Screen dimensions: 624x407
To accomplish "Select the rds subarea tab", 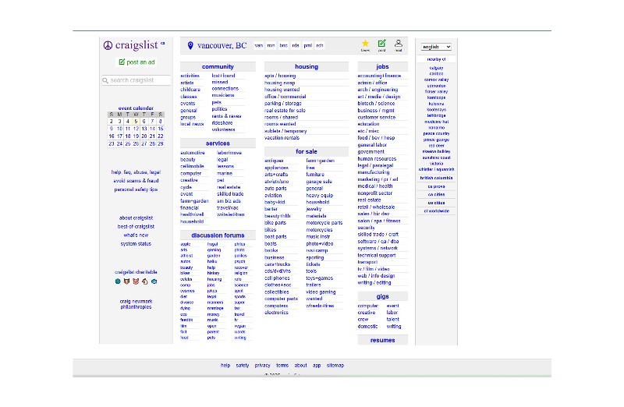I will click(296, 45).
